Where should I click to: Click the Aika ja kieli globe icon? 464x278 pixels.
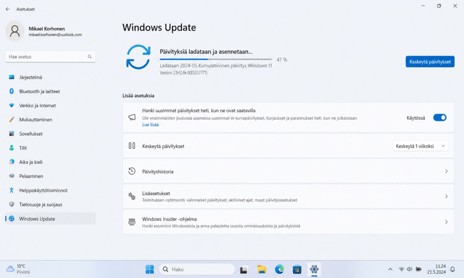[x=12, y=162]
